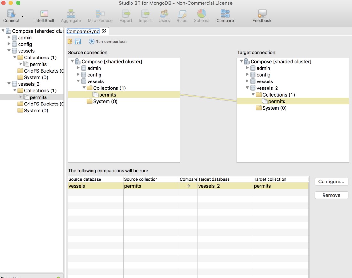This screenshot has height=278, width=352.
Task: Click the Configure... button
Action: [x=331, y=181]
